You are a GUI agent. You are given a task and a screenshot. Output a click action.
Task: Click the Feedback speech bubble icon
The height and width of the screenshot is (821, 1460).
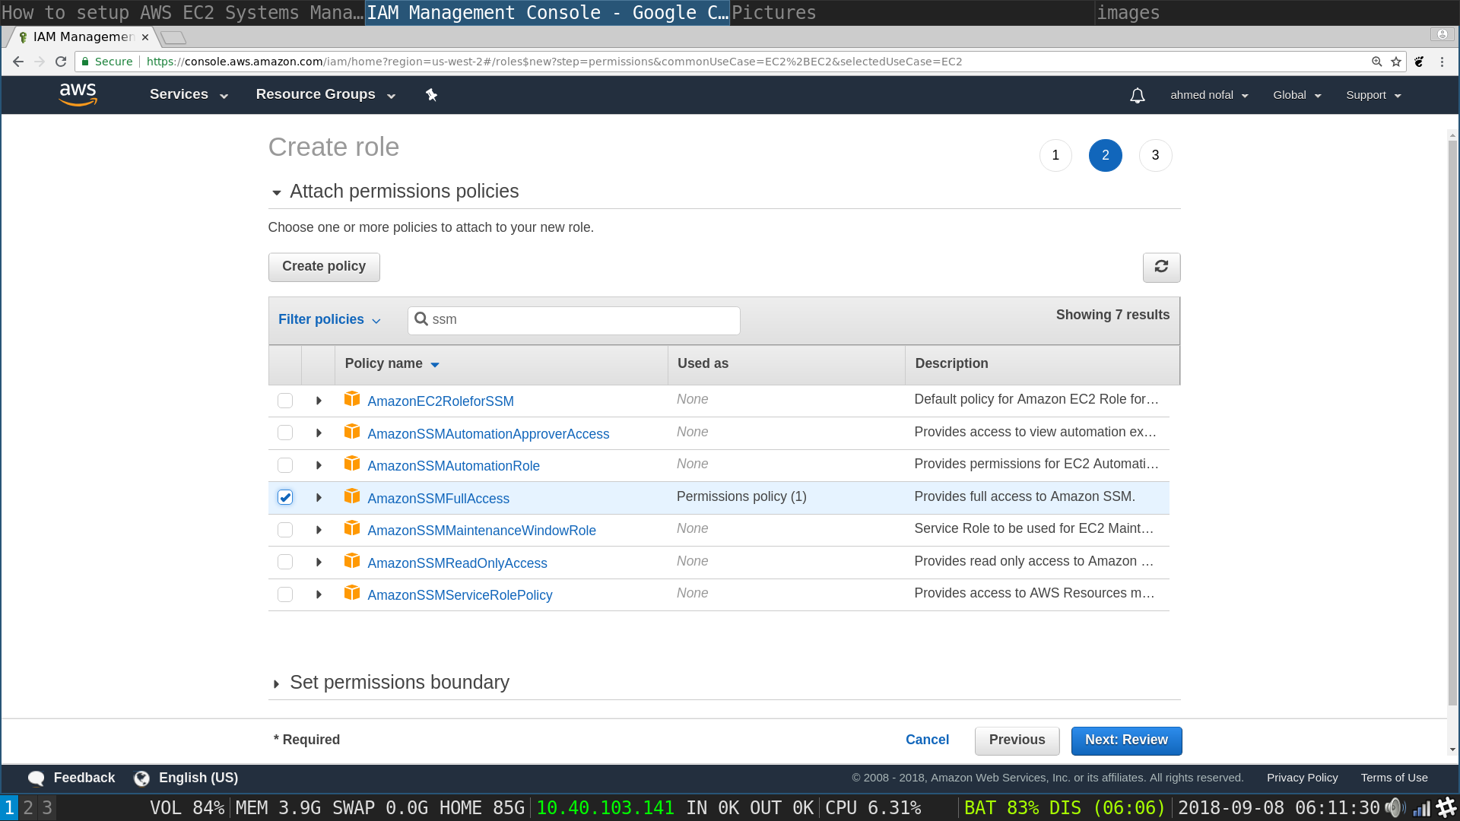coord(36,778)
